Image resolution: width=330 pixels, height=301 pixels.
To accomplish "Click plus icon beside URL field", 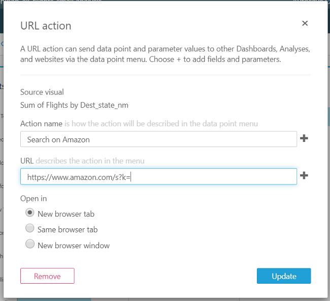I will 304,175.
